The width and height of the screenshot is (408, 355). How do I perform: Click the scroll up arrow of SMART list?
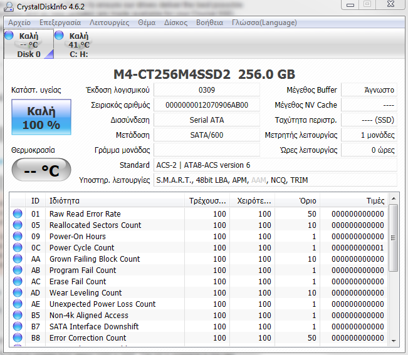click(394, 198)
